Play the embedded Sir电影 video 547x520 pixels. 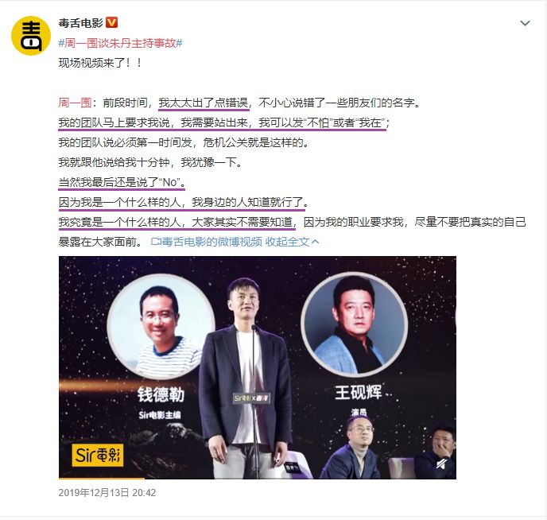pos(258,367)
